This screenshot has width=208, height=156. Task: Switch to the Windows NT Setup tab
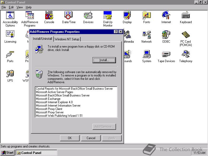click(67, 39)
